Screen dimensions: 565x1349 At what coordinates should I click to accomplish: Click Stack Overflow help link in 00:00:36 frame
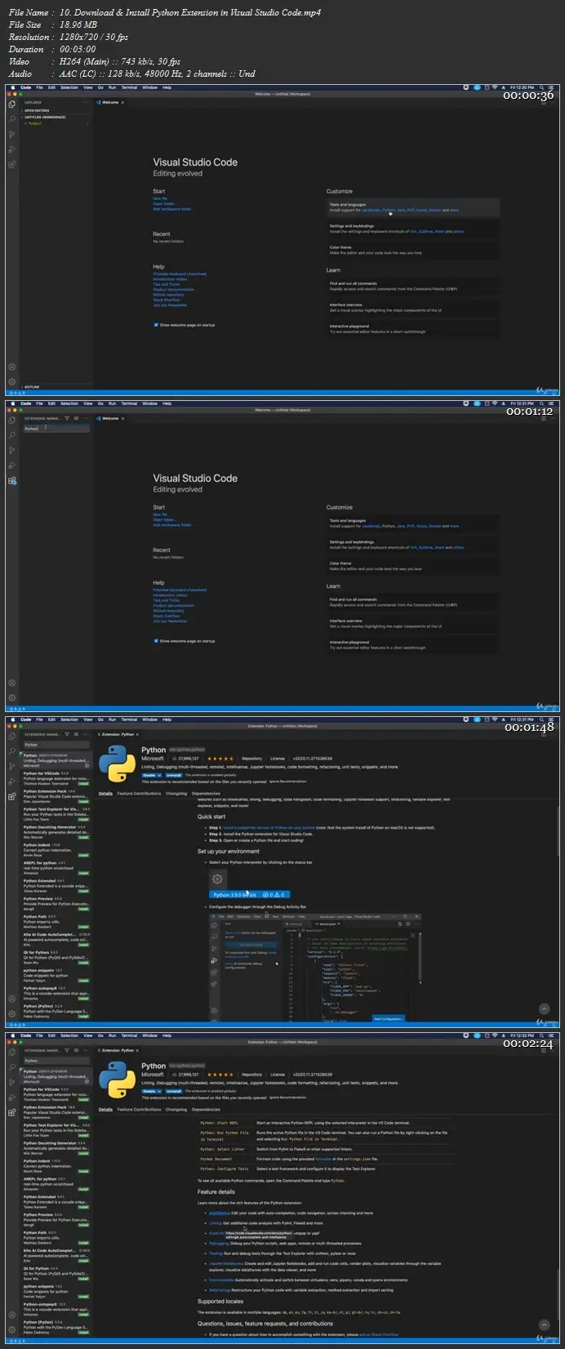166,300
